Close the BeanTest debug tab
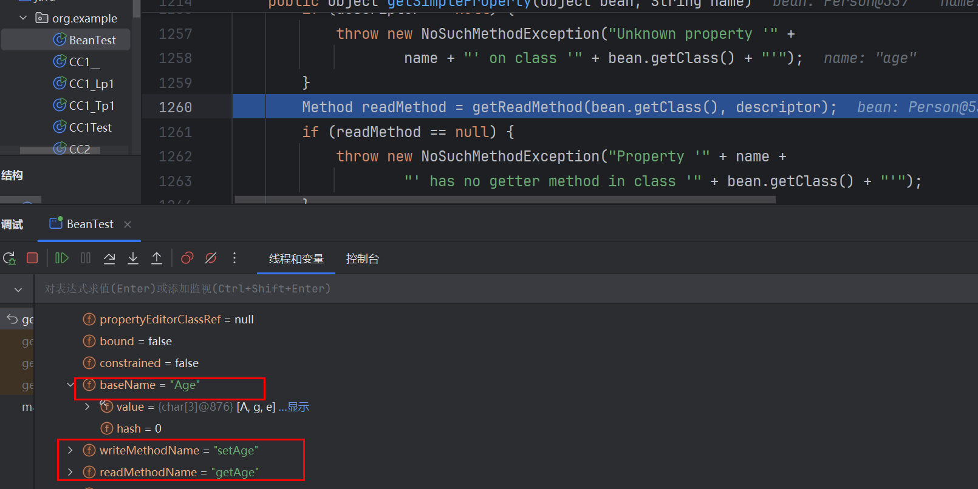This screenshot has width=978, height=489. pyautogui.click(x=128, y=224)
